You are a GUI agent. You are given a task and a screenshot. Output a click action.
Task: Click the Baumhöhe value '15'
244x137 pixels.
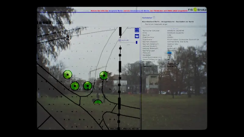pyautogui.click(x=168, y=62)
